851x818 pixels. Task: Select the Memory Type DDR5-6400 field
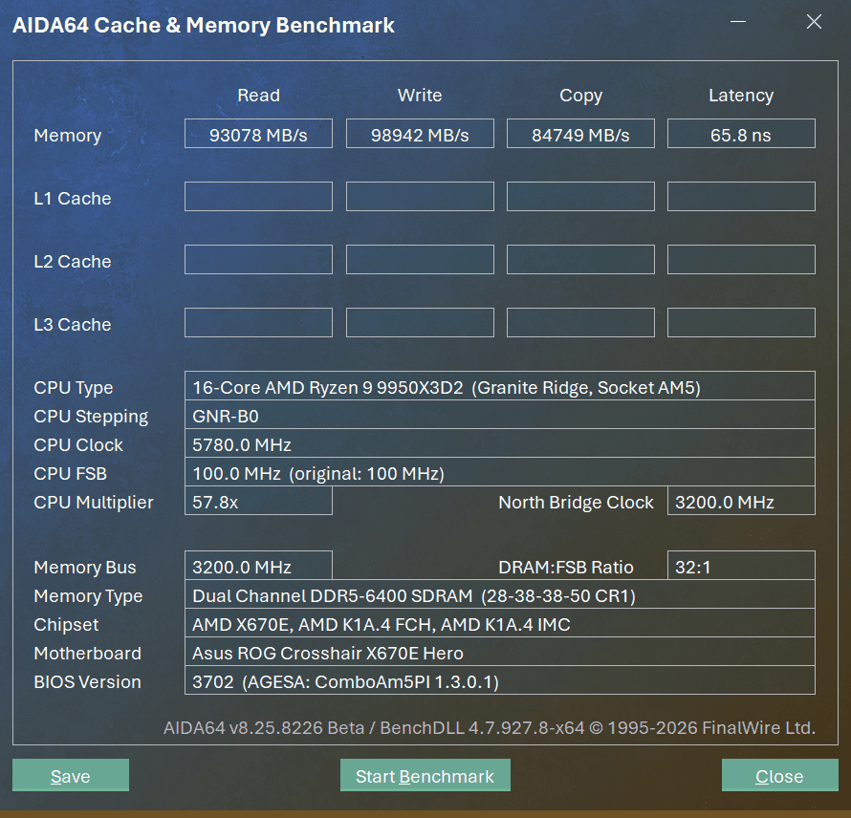coord(499,595)
